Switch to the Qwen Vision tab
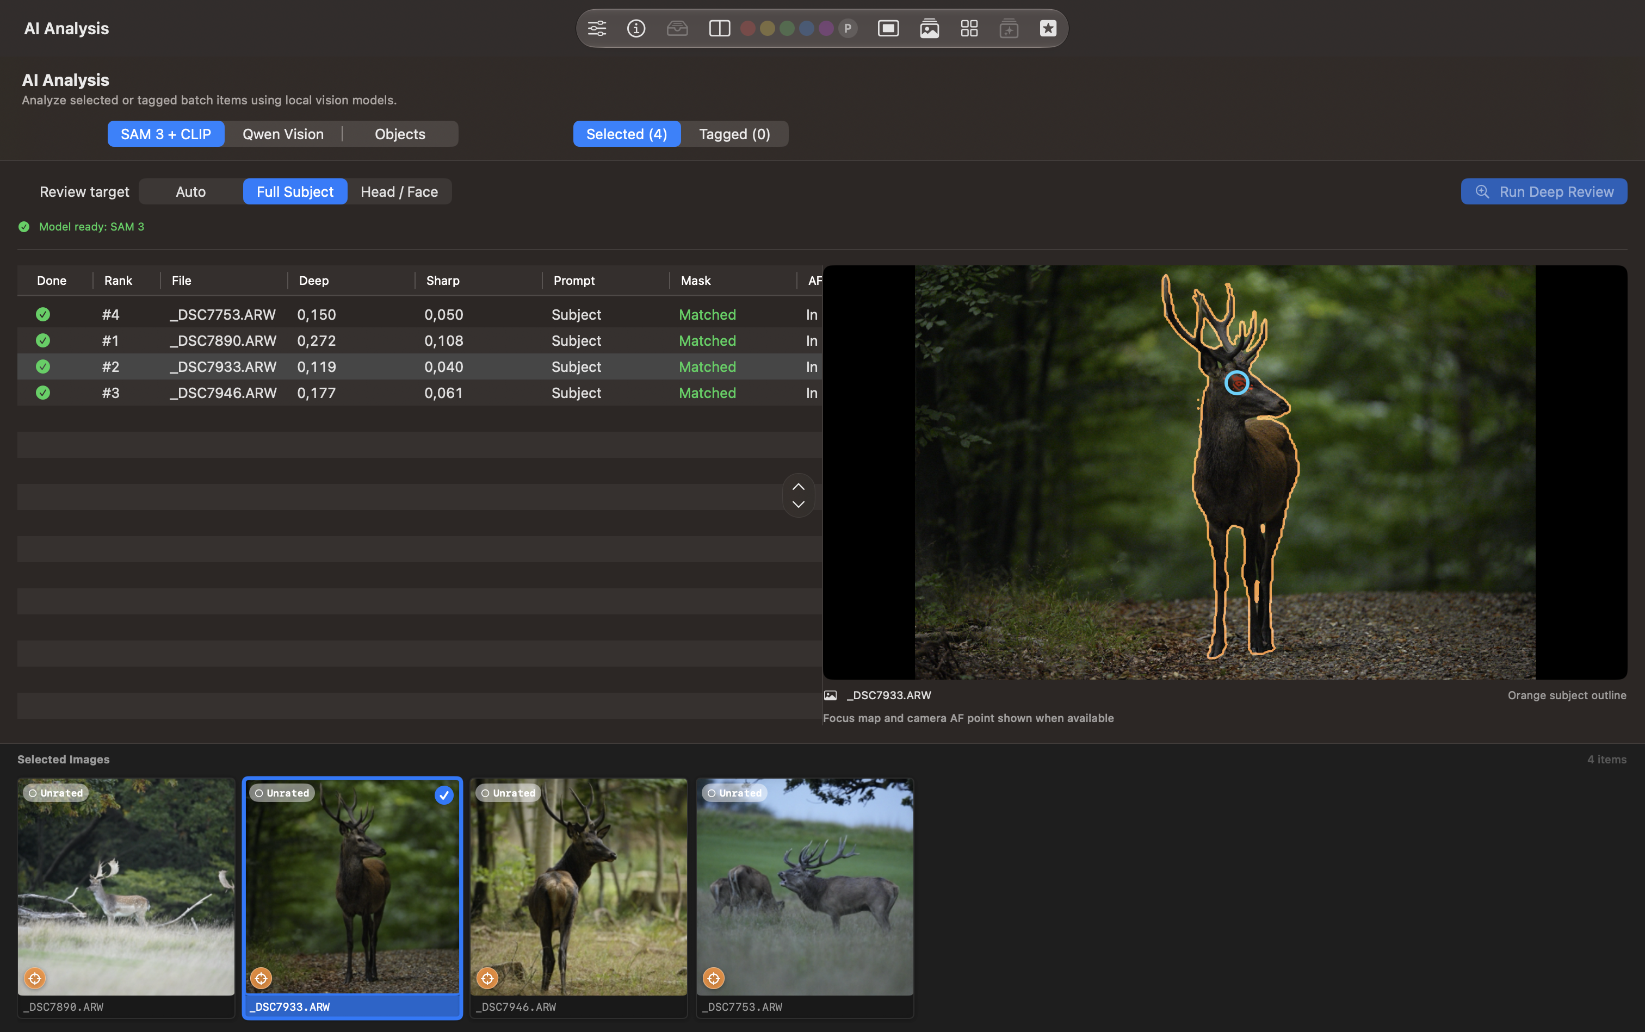The height and width of the screenshot is (1032, 1645). tap(283, 134)
